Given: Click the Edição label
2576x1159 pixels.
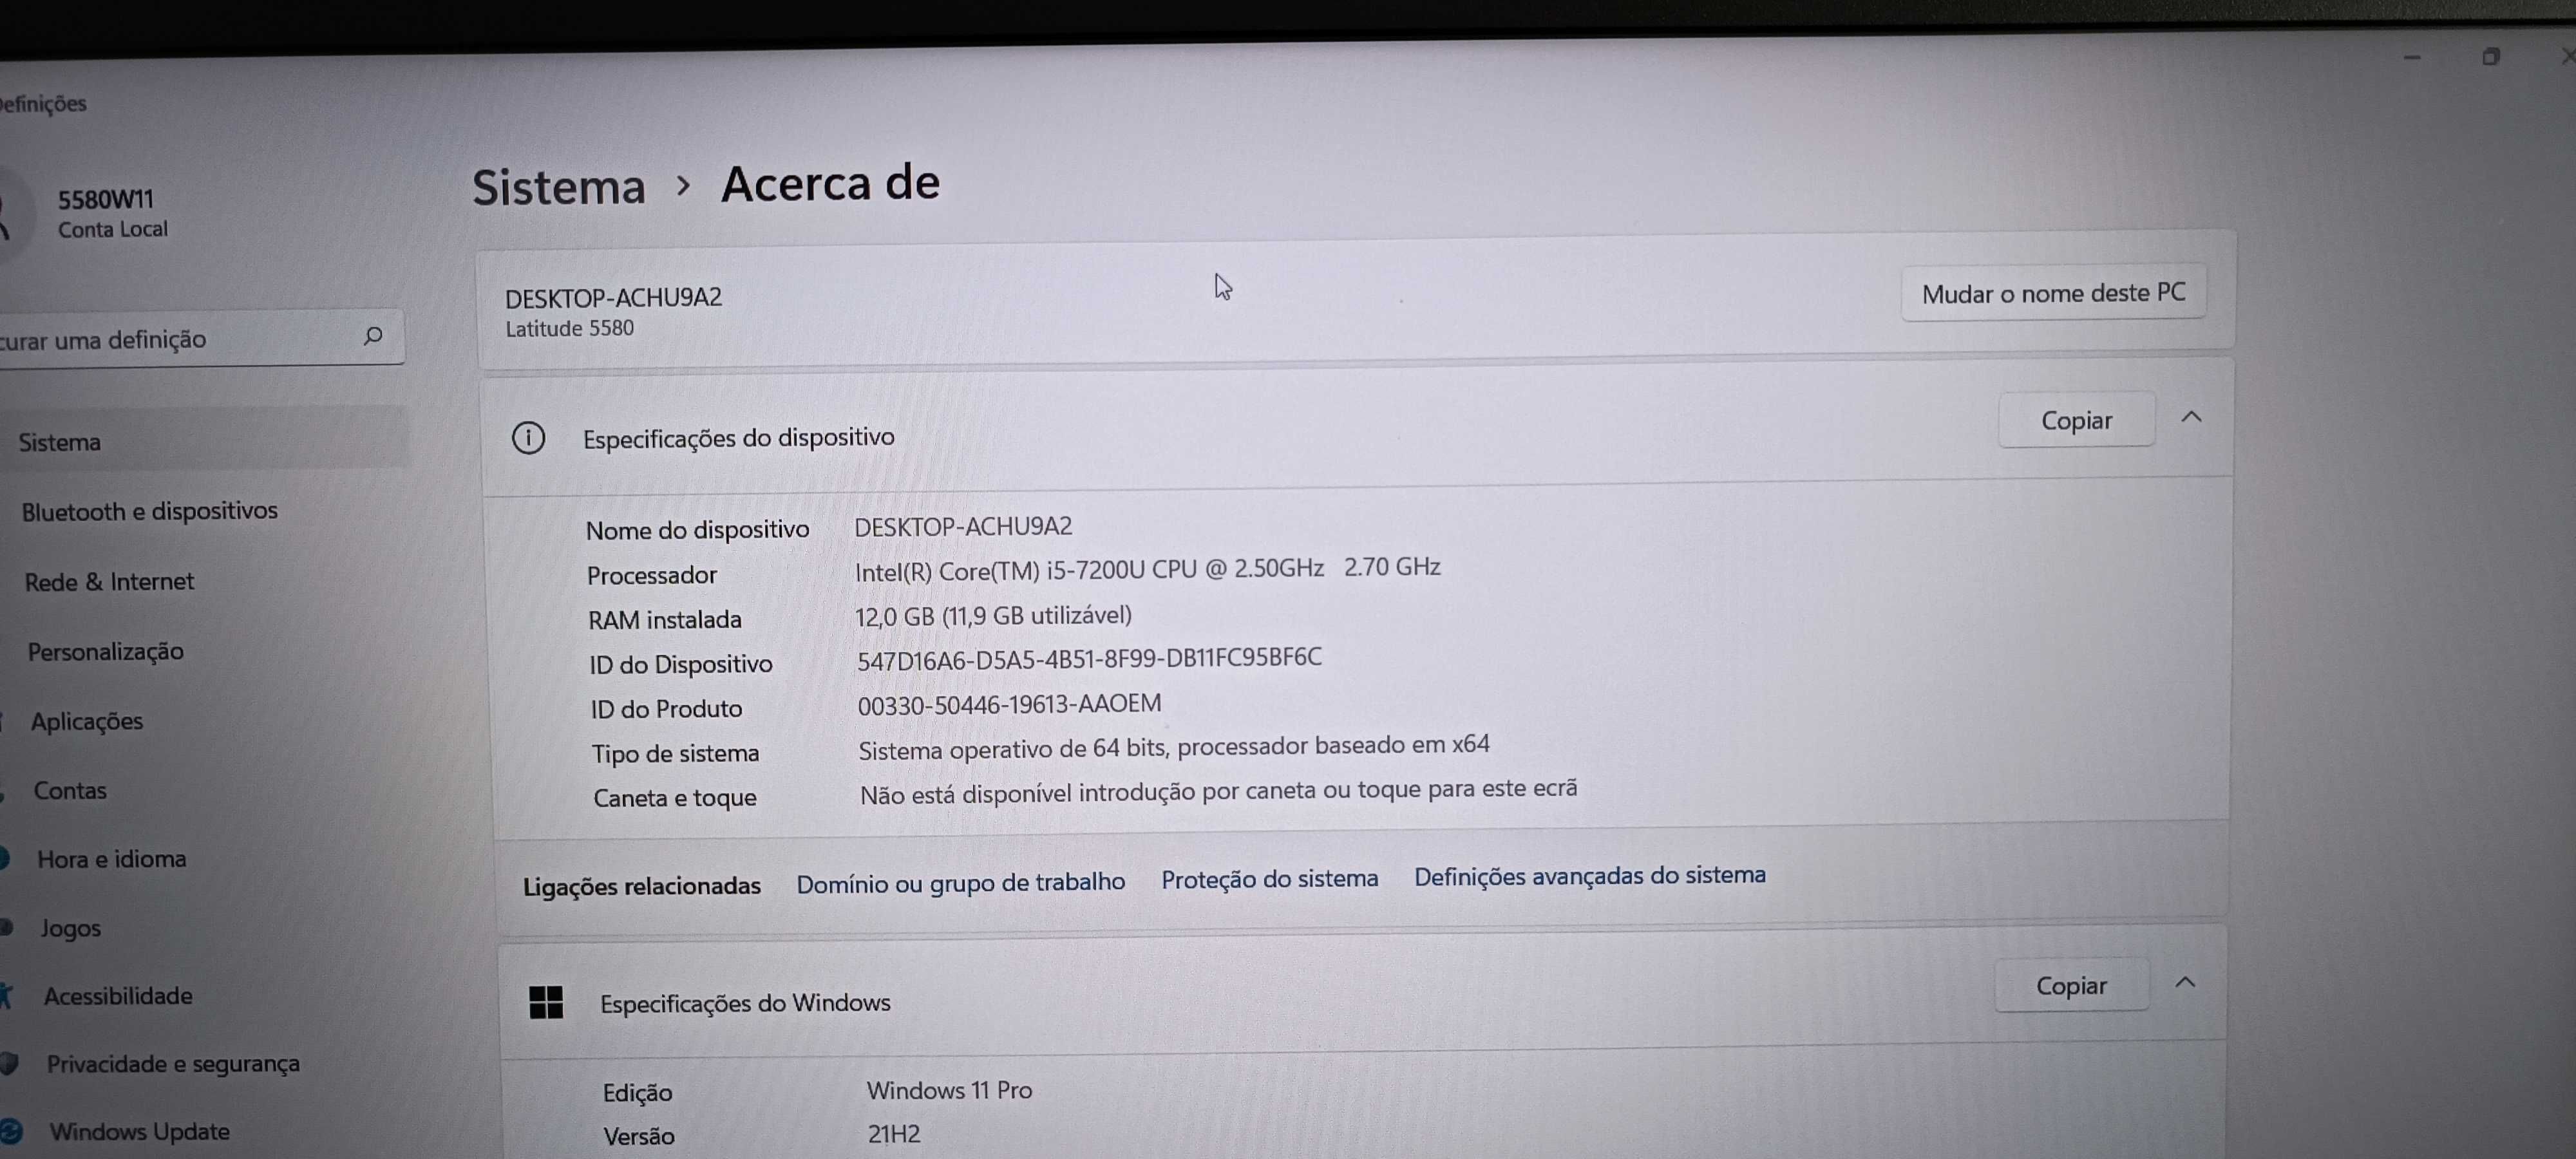Looking at the screenshot, I should click(637, 1093).
